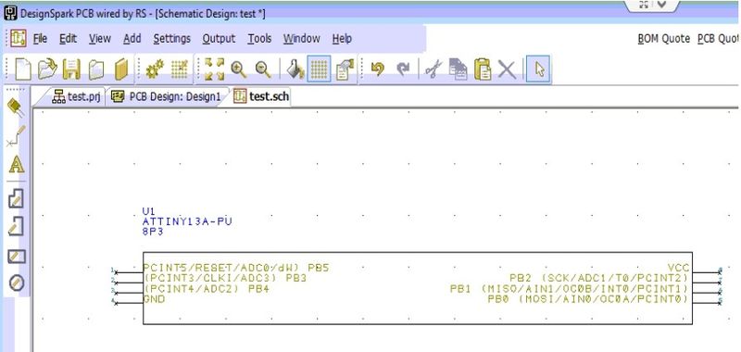Click the Colours paint bucket icon

(x=295, y=69)
